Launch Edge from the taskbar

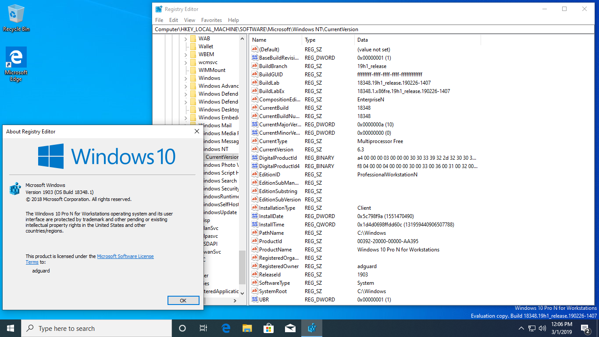(226, 328)
